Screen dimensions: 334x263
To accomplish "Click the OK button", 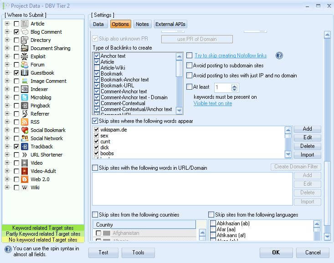I will [276, 253].
